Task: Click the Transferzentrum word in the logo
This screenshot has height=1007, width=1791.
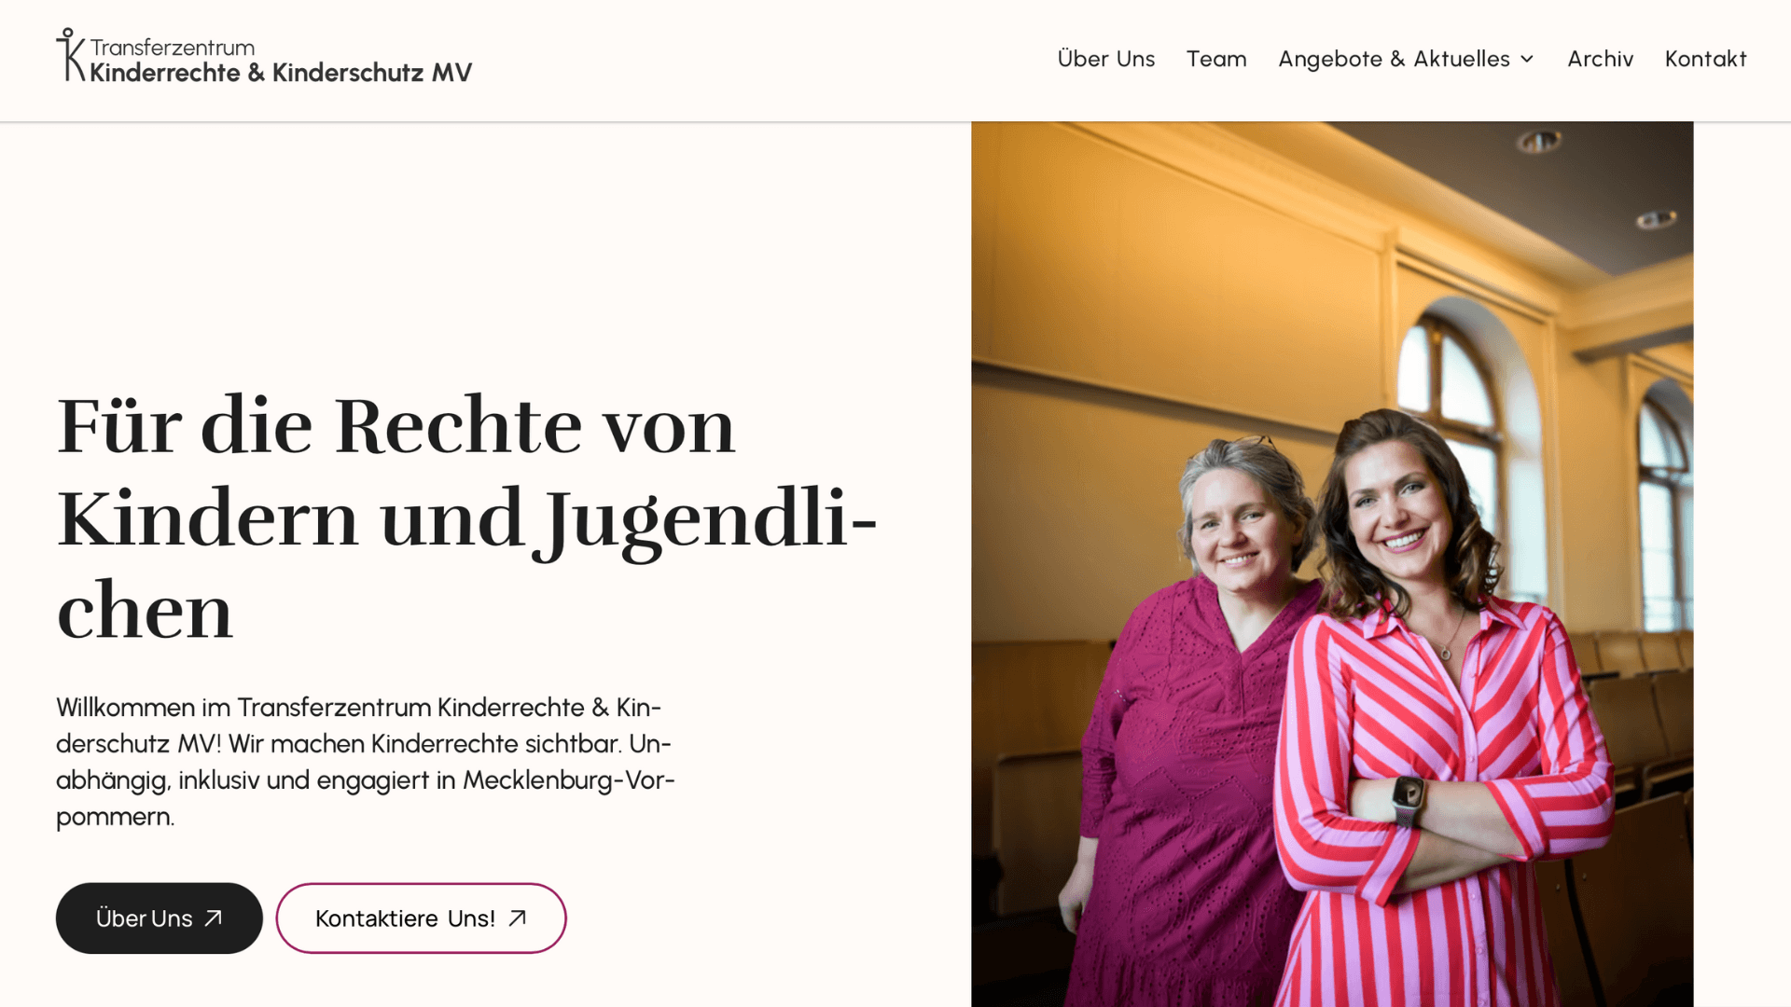Action: [173, 47]
